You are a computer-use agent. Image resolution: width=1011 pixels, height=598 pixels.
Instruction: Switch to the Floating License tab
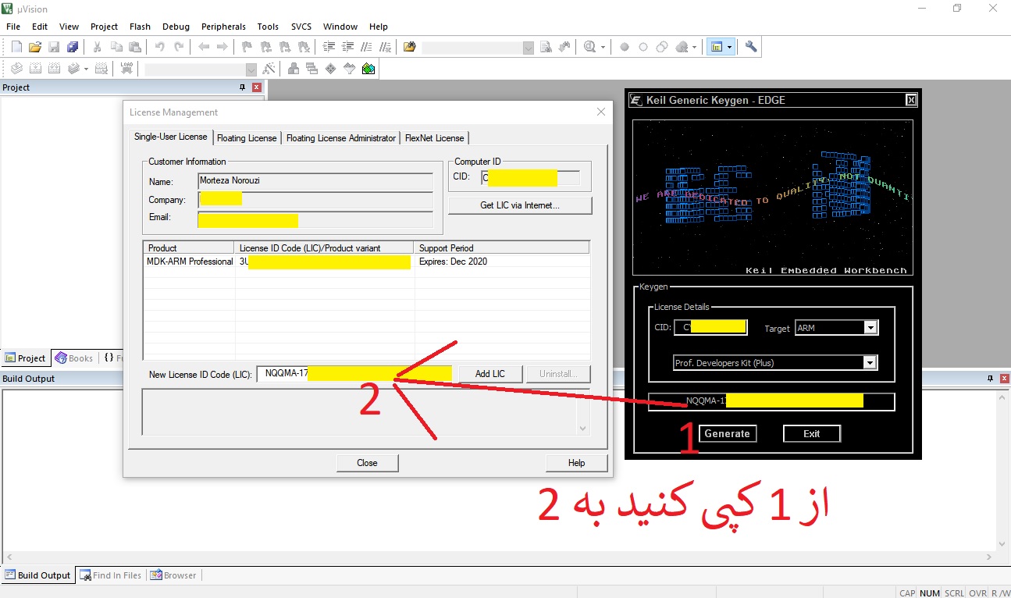(x=247, y=138)
